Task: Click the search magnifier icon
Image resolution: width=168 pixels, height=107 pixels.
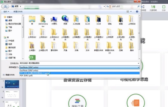Action: pos(138,6)
